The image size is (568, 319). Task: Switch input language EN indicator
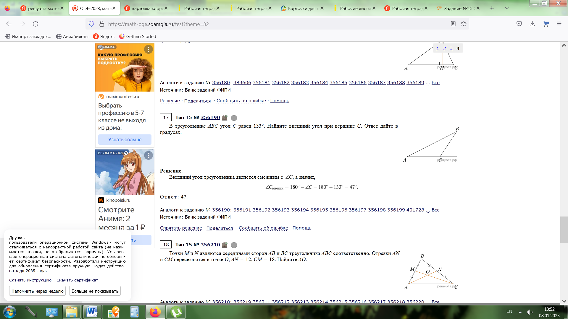pyautogui.click(x=509, y=311)
